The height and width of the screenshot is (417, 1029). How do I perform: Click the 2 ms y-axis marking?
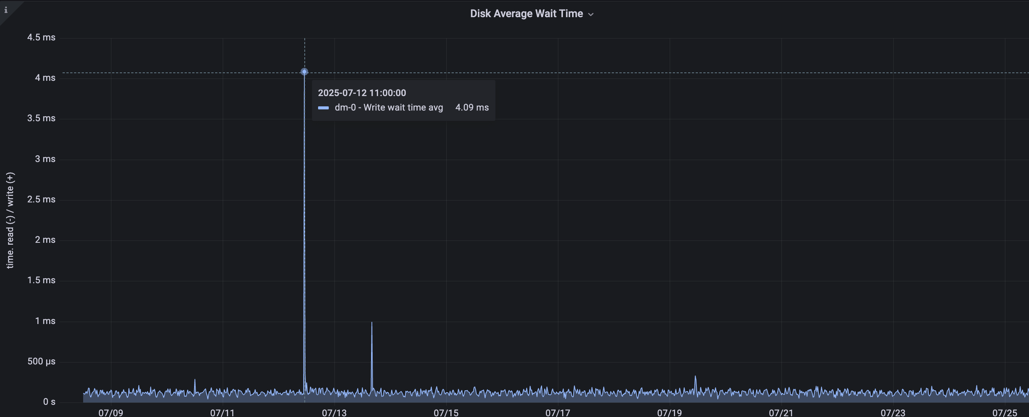point(46,239)
